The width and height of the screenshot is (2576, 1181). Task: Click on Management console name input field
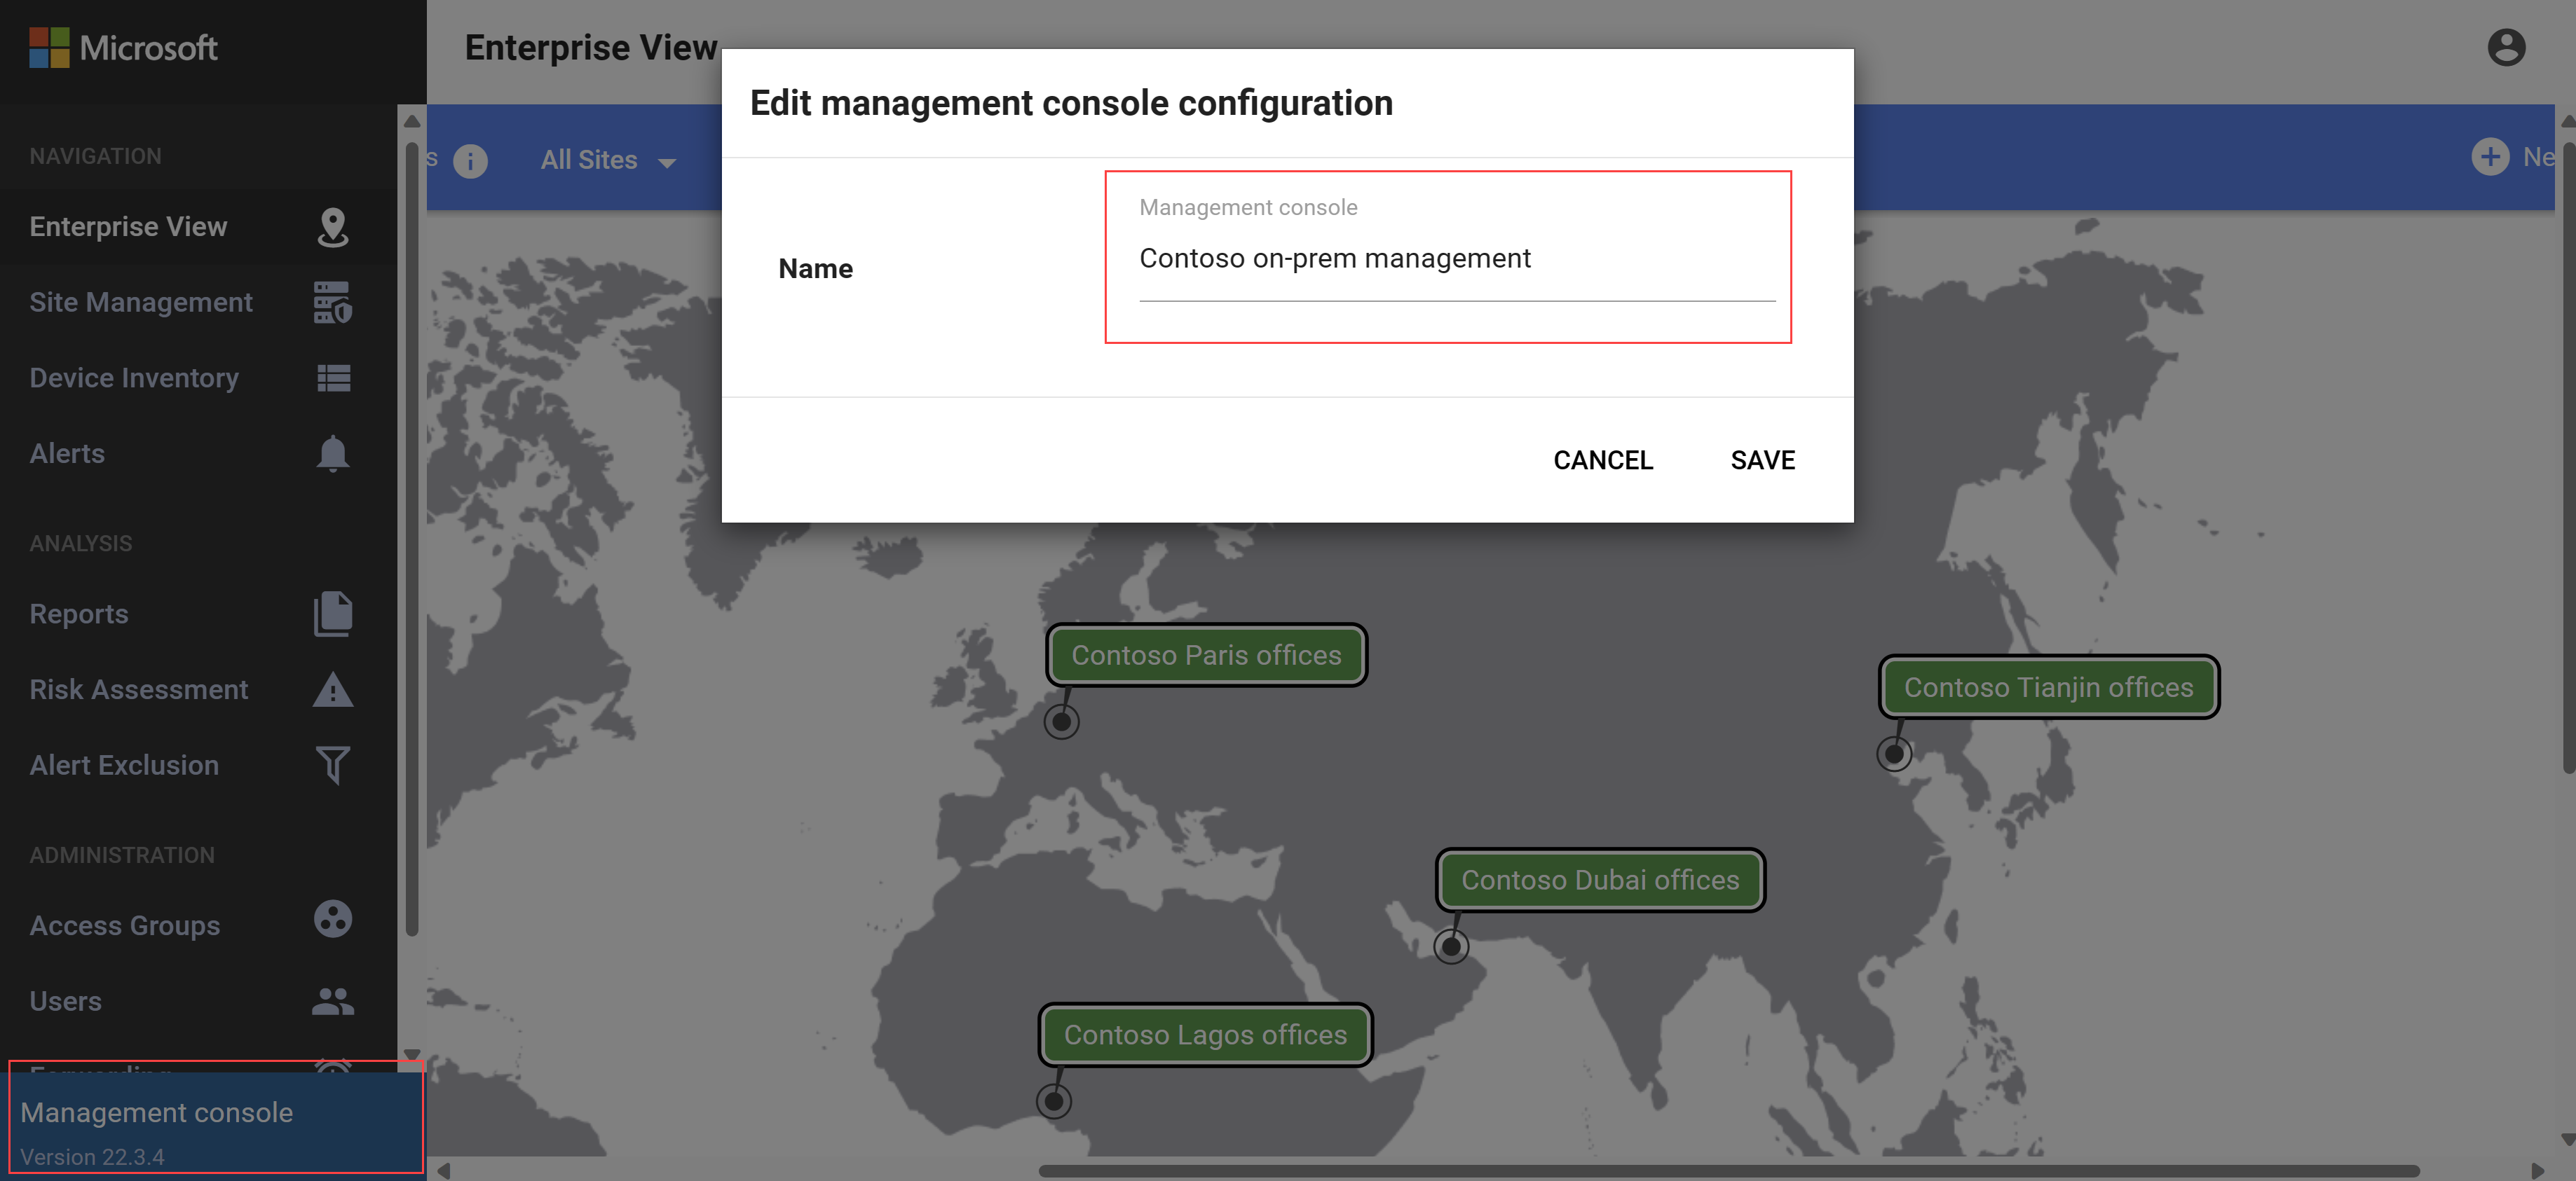[x=1454, y=258]
